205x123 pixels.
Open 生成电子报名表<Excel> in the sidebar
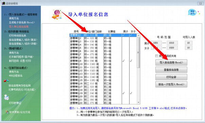pyautogui.click(x=22, y=23)
